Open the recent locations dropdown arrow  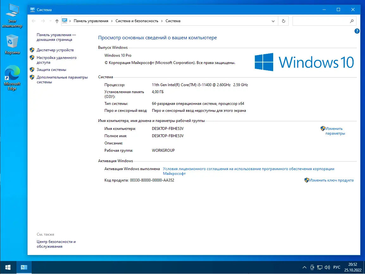50,21
